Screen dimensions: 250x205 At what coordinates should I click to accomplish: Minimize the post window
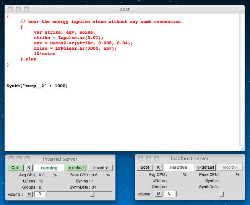point(18,9)
